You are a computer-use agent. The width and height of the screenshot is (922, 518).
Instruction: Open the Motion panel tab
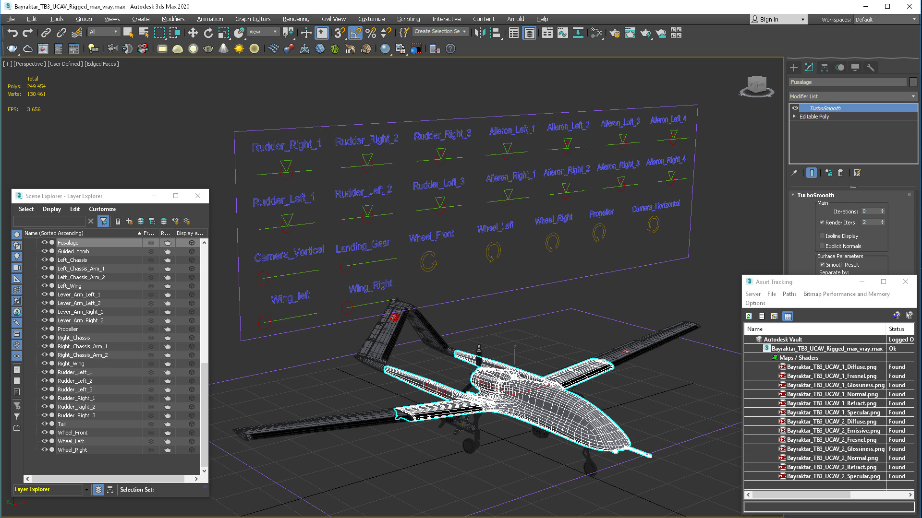[x=840, y=68]
